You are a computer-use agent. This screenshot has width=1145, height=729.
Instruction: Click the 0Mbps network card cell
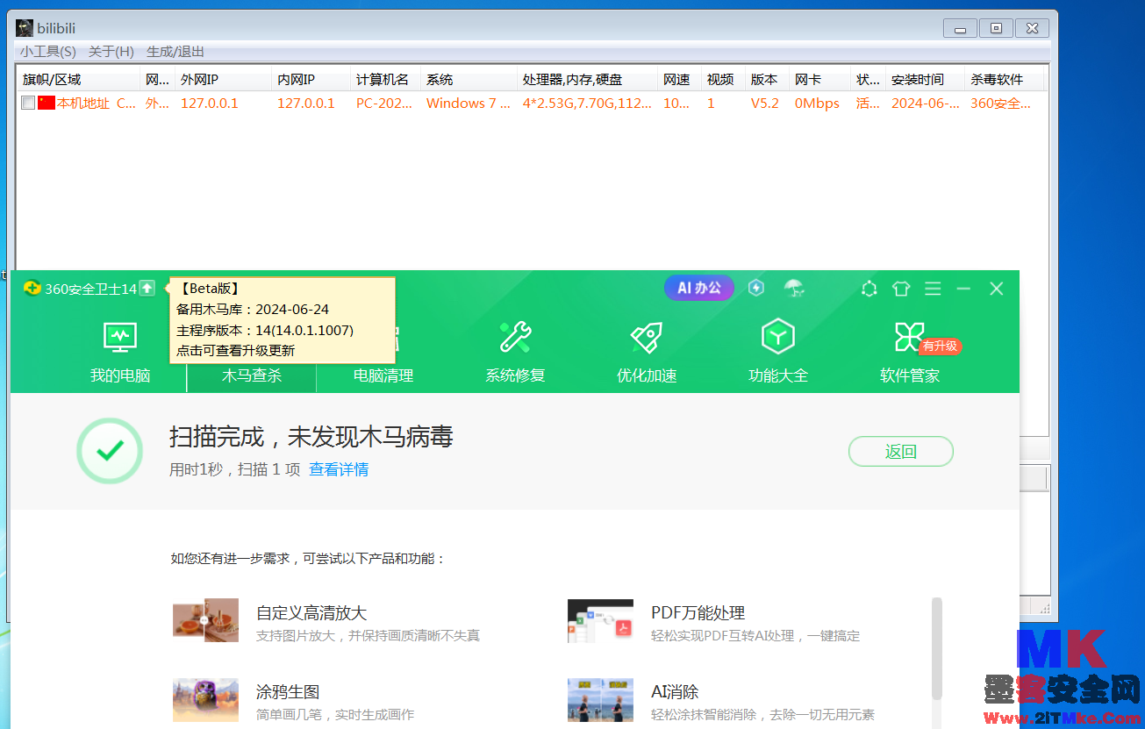tap(817, 104)
